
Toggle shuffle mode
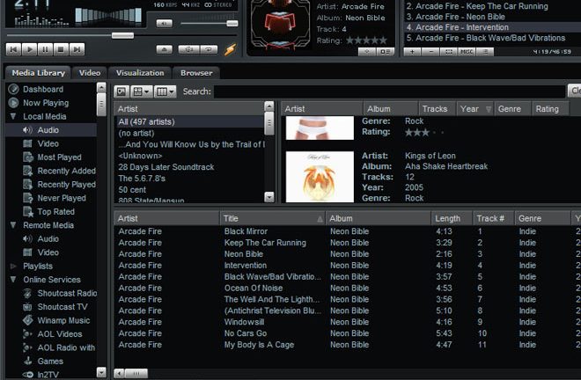point(189,49)
